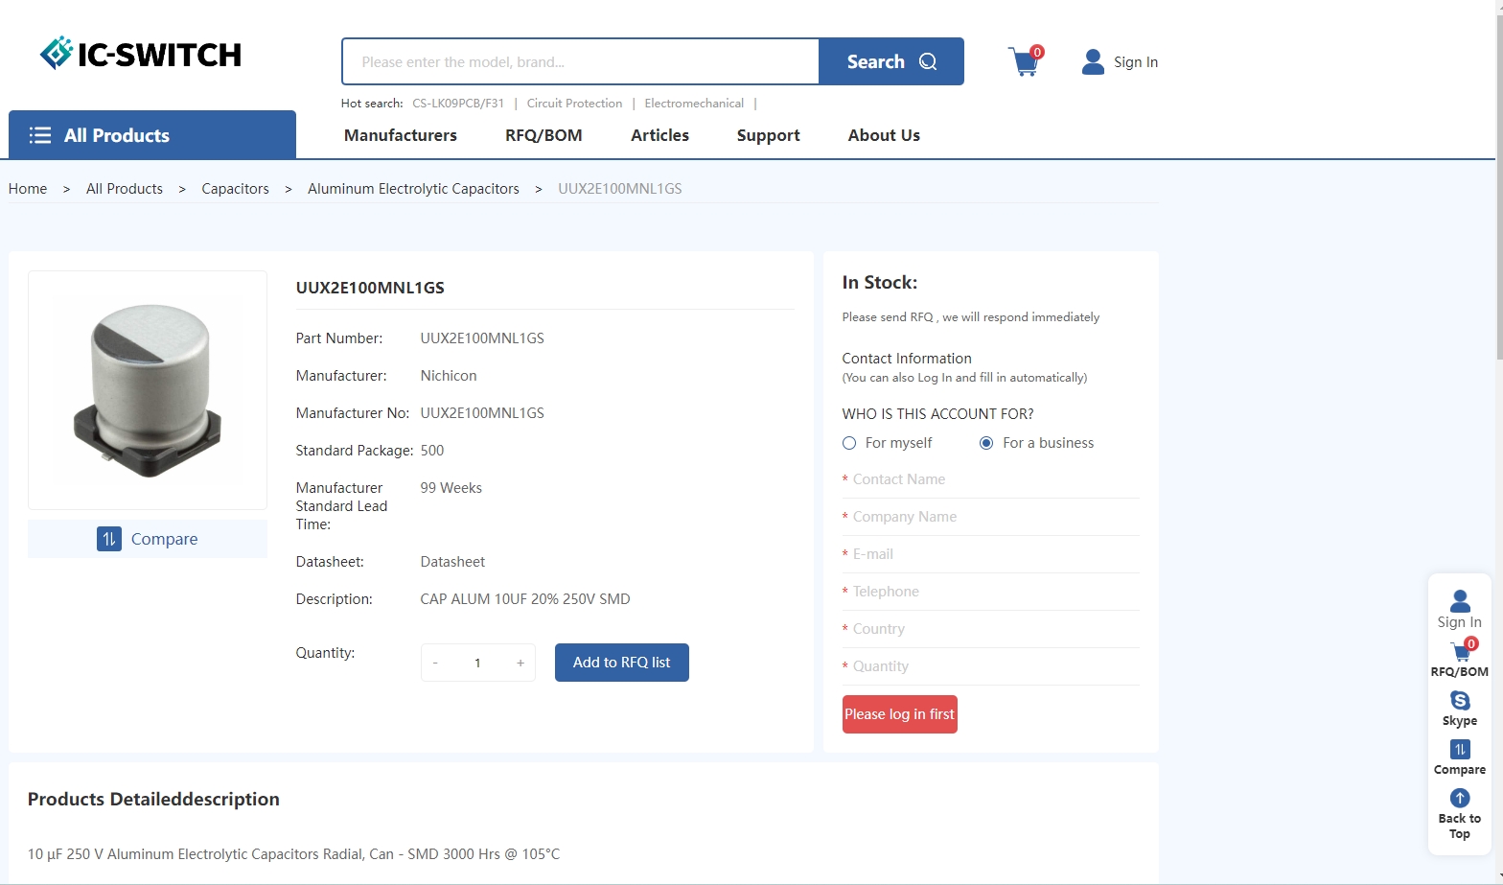Viewport: 1503px width, 885px height.
Task: Decrease quantity with minus button
Action: click(x=435, y=663)
